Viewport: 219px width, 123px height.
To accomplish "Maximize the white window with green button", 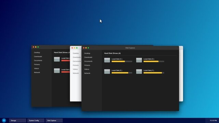I will (77, 48).
